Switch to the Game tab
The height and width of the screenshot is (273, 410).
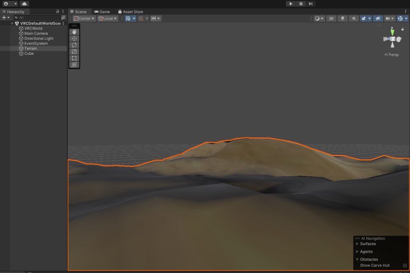tap(102, 12)
